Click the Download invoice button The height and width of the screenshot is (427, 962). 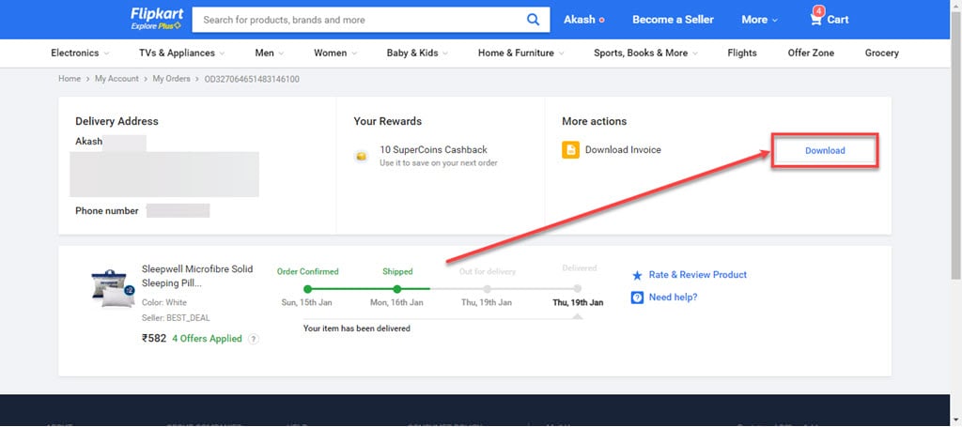[825, 151]
